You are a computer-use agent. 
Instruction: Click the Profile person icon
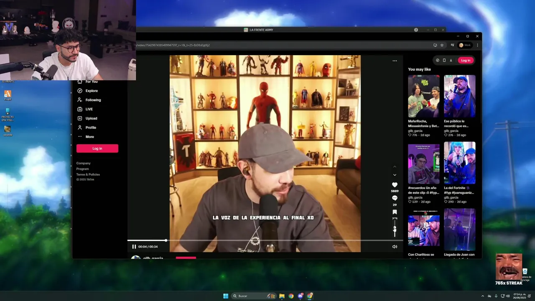tap(80, 128)
